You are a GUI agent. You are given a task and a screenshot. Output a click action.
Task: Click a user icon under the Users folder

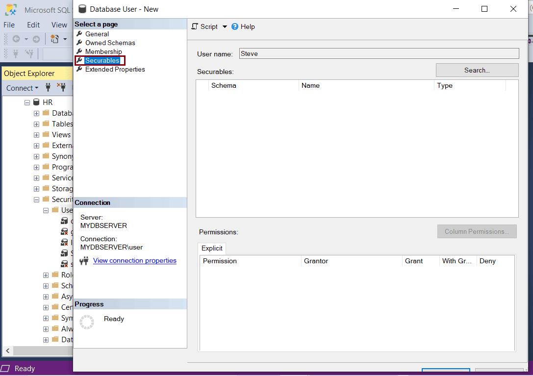(64, 221)
